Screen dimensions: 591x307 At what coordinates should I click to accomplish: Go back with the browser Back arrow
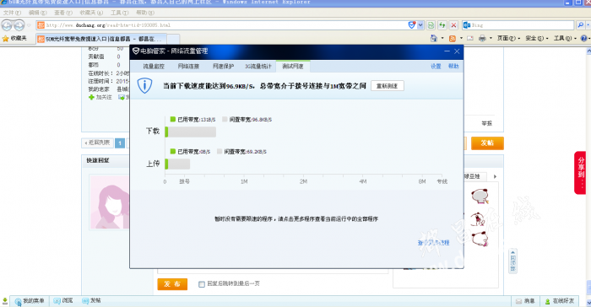point(7,25)
